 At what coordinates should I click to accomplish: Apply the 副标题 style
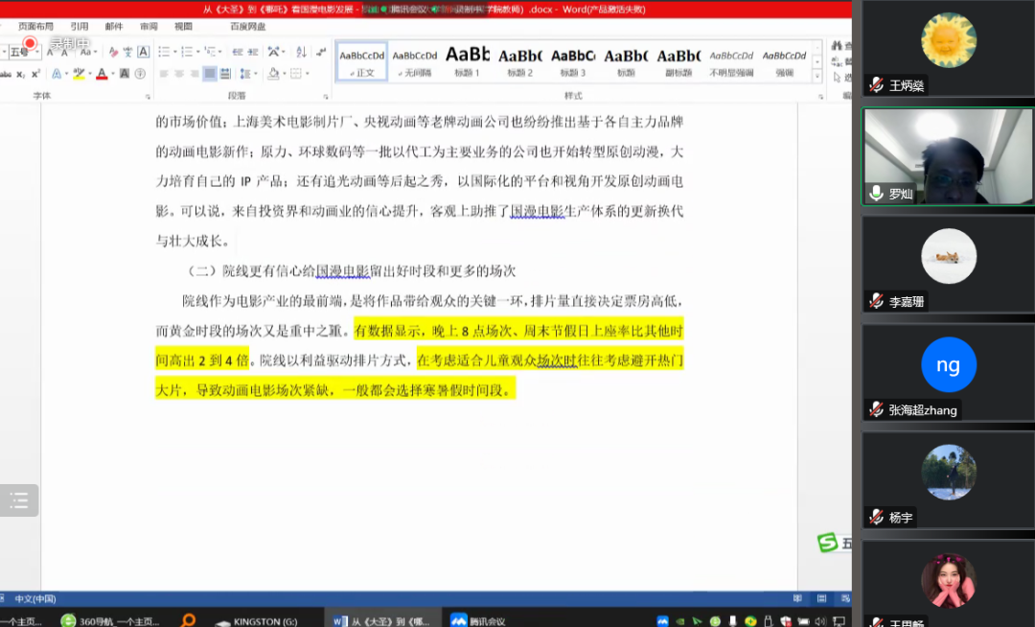678,62
